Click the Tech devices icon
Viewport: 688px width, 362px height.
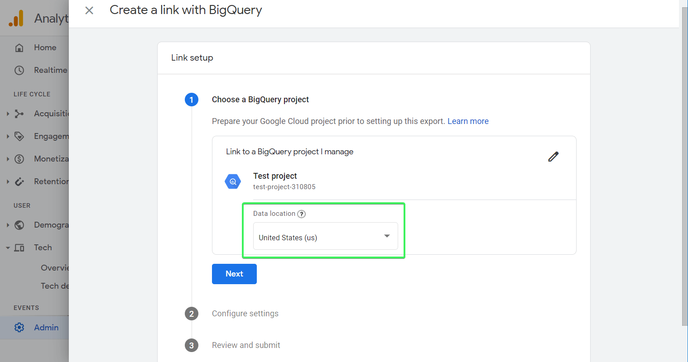pyautogui.click(x=19, y=248)
